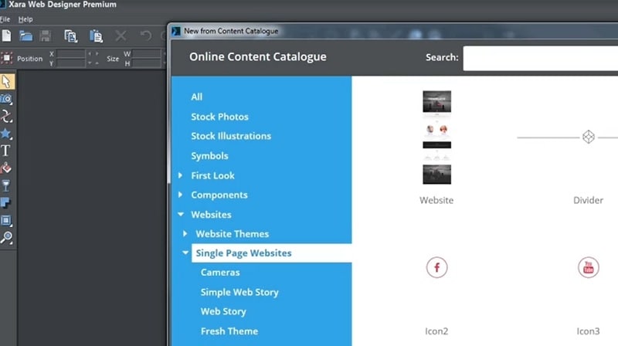Click the Delete X icon
618x346 pixels.
tap(121, 36)
